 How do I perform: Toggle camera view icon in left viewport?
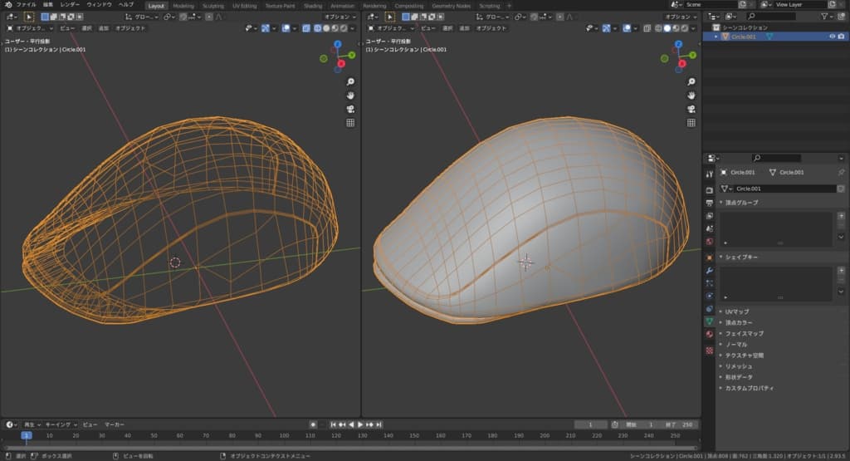[350, 109]
